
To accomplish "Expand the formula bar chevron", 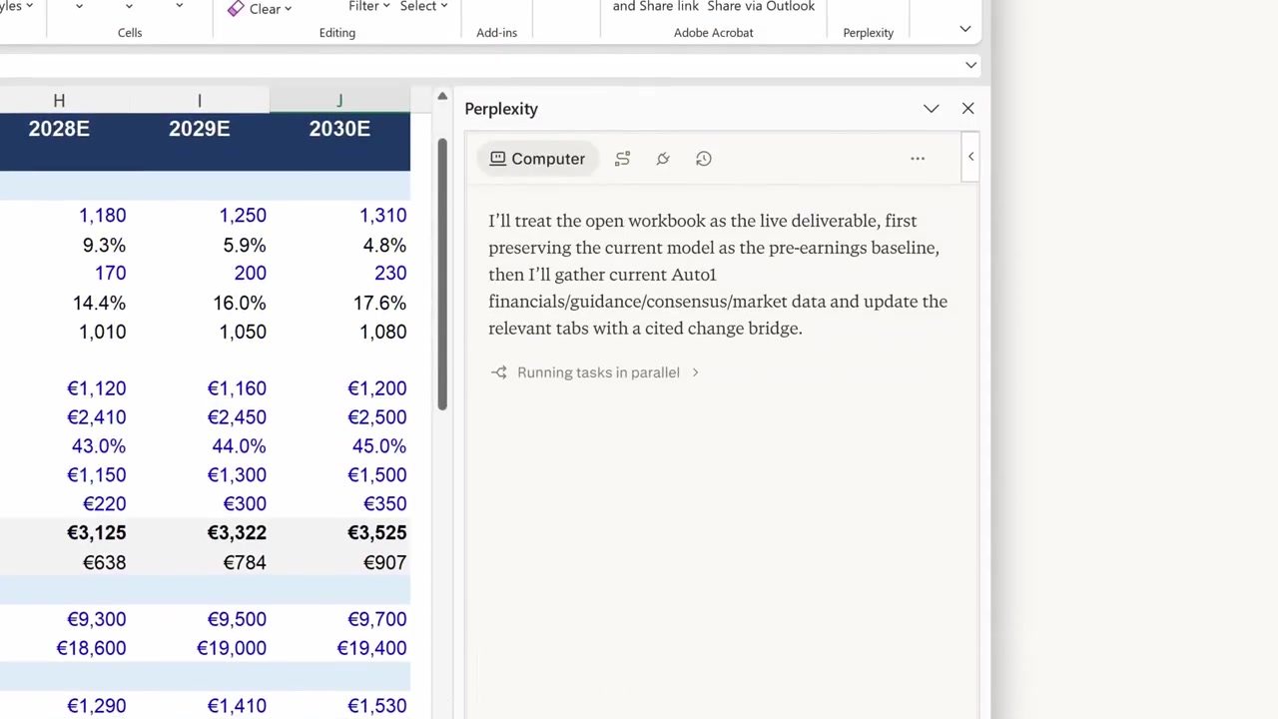I will click(x=970, y=65).
